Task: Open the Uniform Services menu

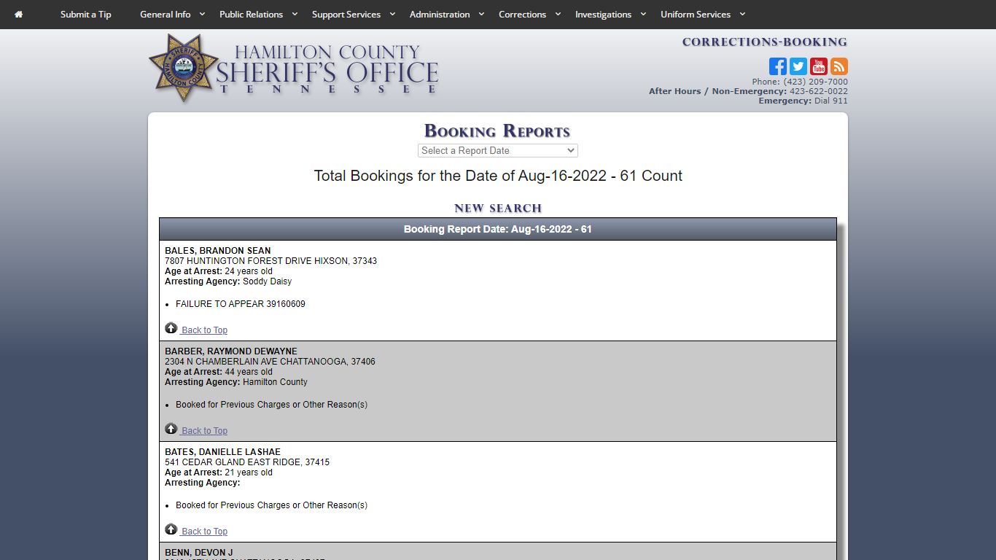Action: (x=696, y=15)
